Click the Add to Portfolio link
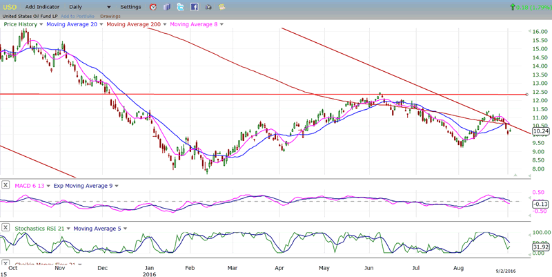 click(x=77, y=15)
